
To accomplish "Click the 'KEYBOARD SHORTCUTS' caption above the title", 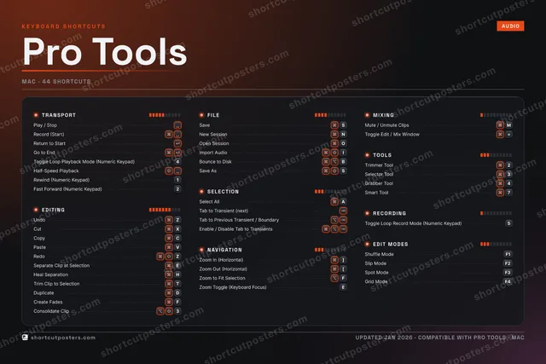I will 63,26.
